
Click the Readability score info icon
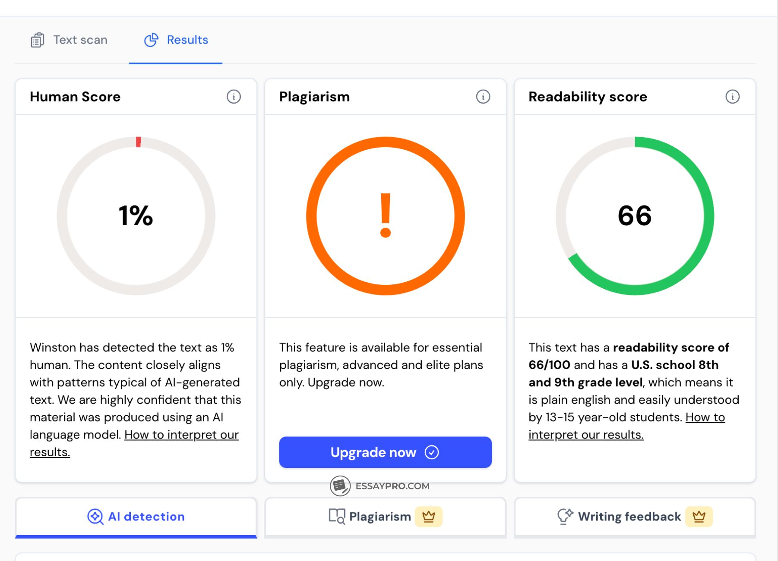(732, 97)
